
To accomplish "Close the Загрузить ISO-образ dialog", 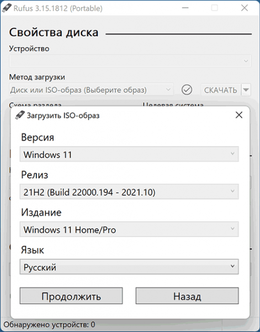I will tap(239, 115).
